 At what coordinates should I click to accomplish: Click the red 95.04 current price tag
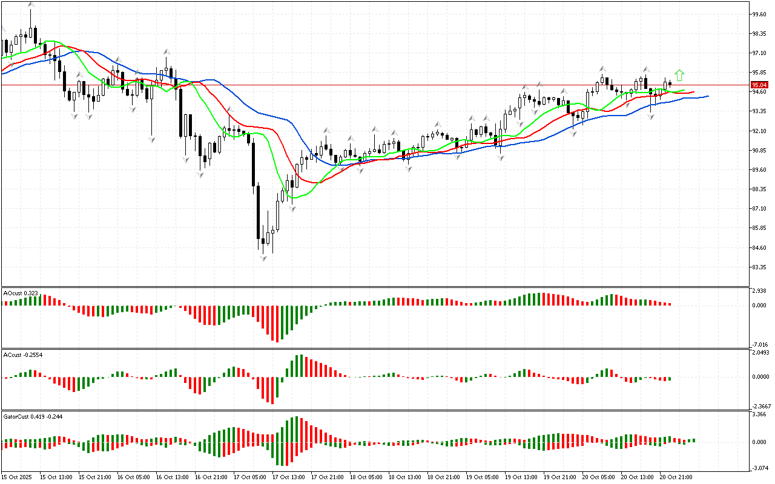(759, 85)
